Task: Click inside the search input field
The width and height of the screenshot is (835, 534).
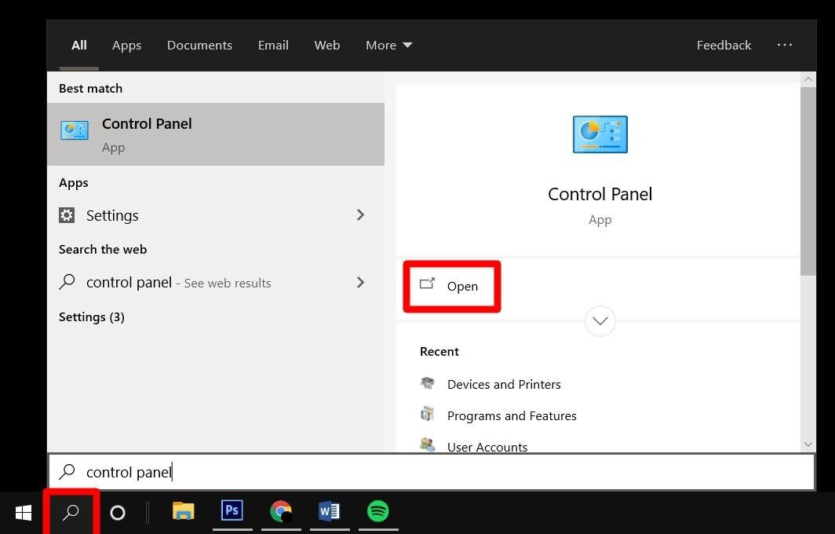Action: click(x=314, y=471)
